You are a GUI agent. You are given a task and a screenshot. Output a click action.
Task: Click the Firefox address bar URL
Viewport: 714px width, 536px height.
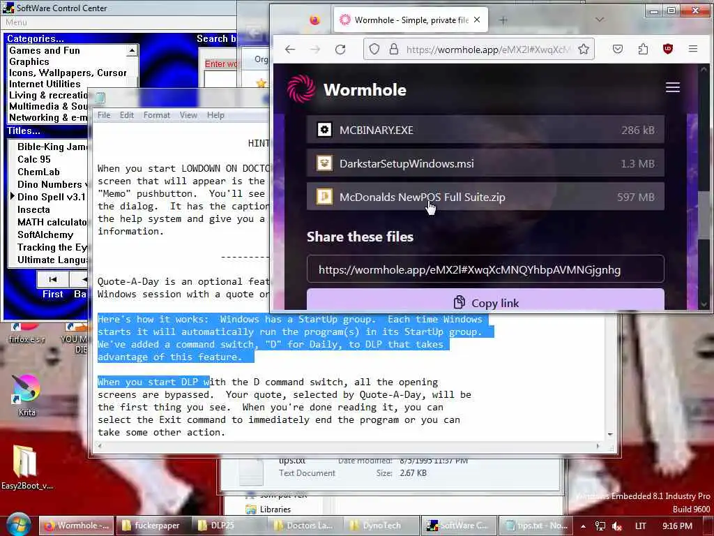pos(488,50)
